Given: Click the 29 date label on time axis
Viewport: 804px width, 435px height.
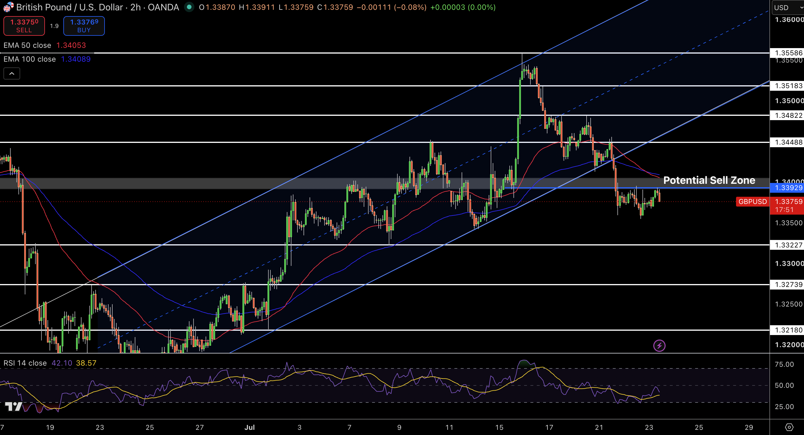Looking at the screenshot, I should (x=749, y=427).
